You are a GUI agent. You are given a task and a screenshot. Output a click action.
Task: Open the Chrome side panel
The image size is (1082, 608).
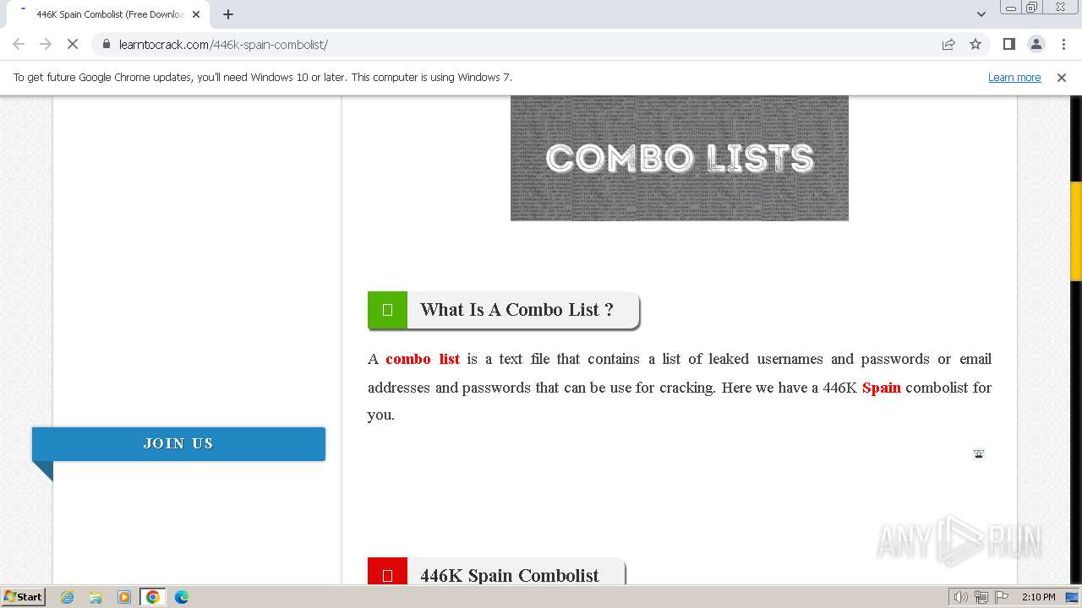click(1008, 44)
